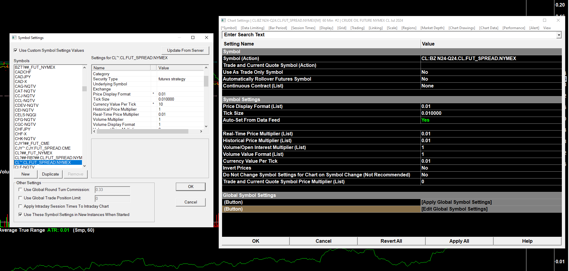Enable Use Custom Symbol Settings Values checkbox
The height and width of the screenshot is (271, 569).
click(x=15, y=50)
